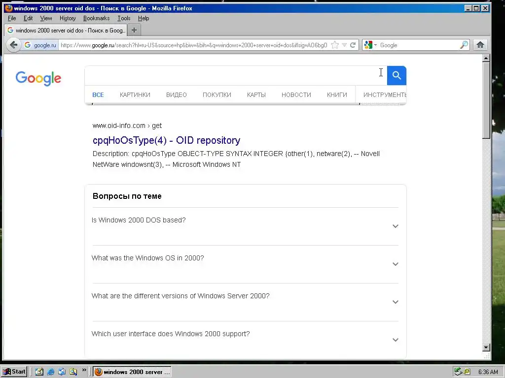Click the Вопросы по теме heading
Screen dimensions: 505x378
click(127, 196)
